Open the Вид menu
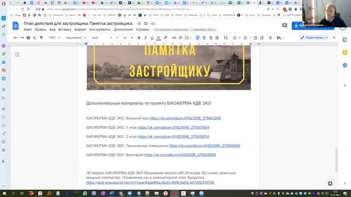The width and height of the screenshot is (351, 197). click(52, 30)
